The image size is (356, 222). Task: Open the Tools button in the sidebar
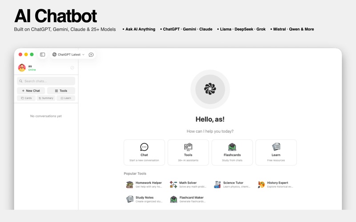point(61,91)
